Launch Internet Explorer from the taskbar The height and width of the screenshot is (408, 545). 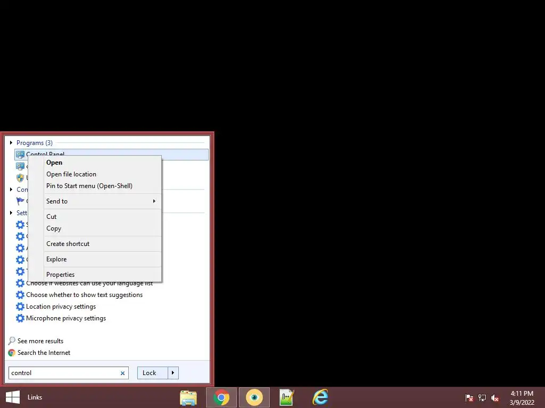[320, 397]
